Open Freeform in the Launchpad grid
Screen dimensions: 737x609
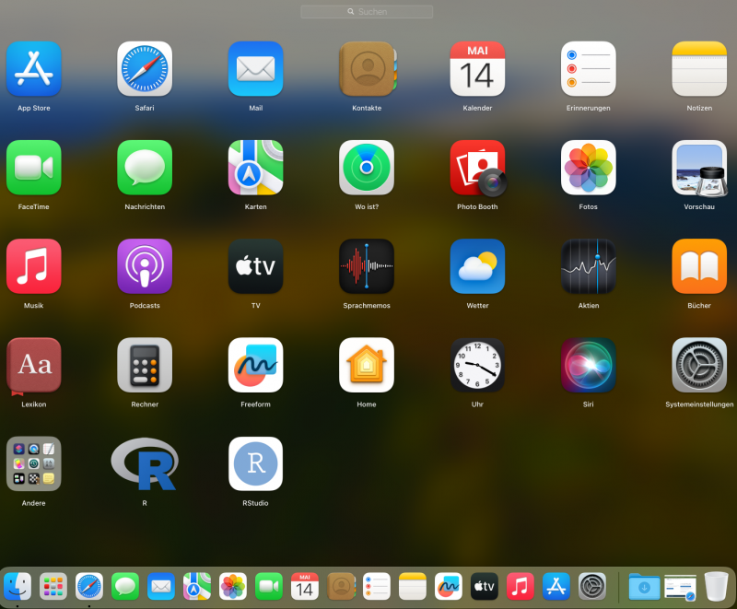pos(256,365)
